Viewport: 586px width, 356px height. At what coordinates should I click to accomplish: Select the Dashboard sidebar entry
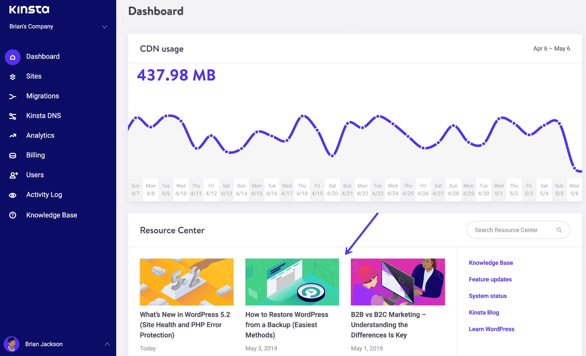click(x=43, y=56)
